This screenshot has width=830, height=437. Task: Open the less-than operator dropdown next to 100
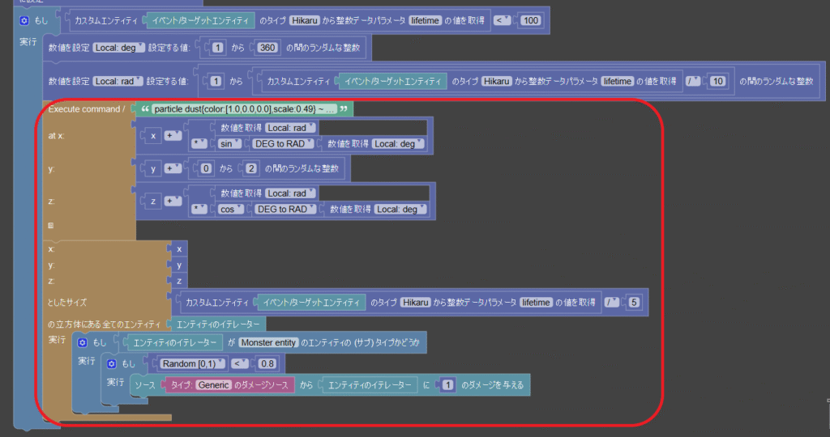pos(502,20)
